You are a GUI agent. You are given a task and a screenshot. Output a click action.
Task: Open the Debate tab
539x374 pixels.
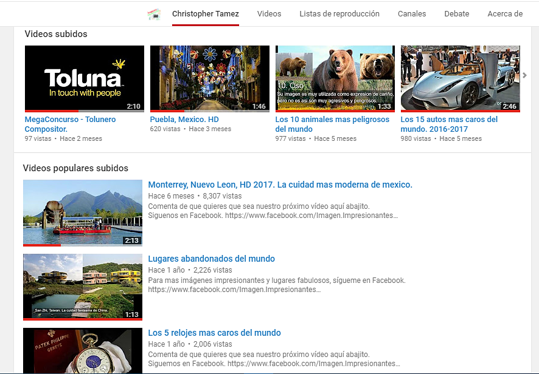(456, 14)
